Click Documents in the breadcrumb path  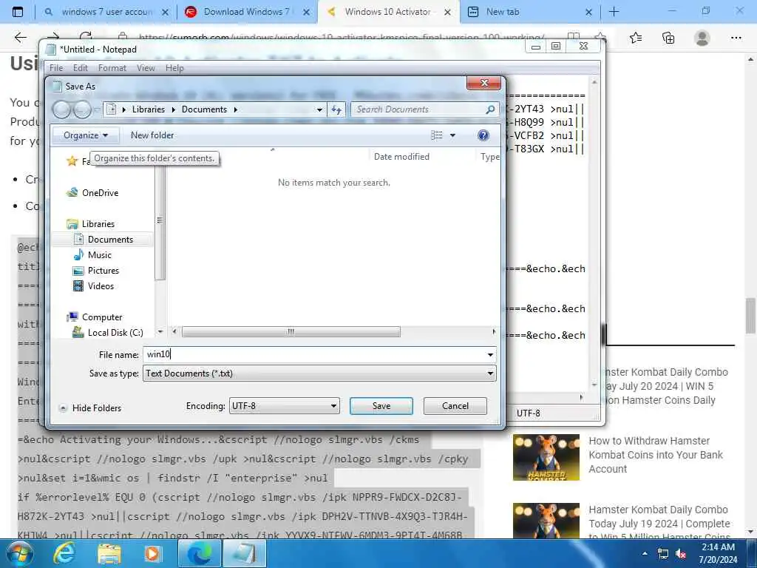coord(204,109)
